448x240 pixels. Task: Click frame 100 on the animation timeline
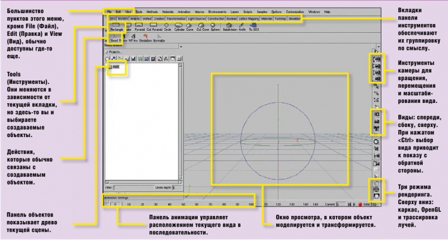pos(251,205)
